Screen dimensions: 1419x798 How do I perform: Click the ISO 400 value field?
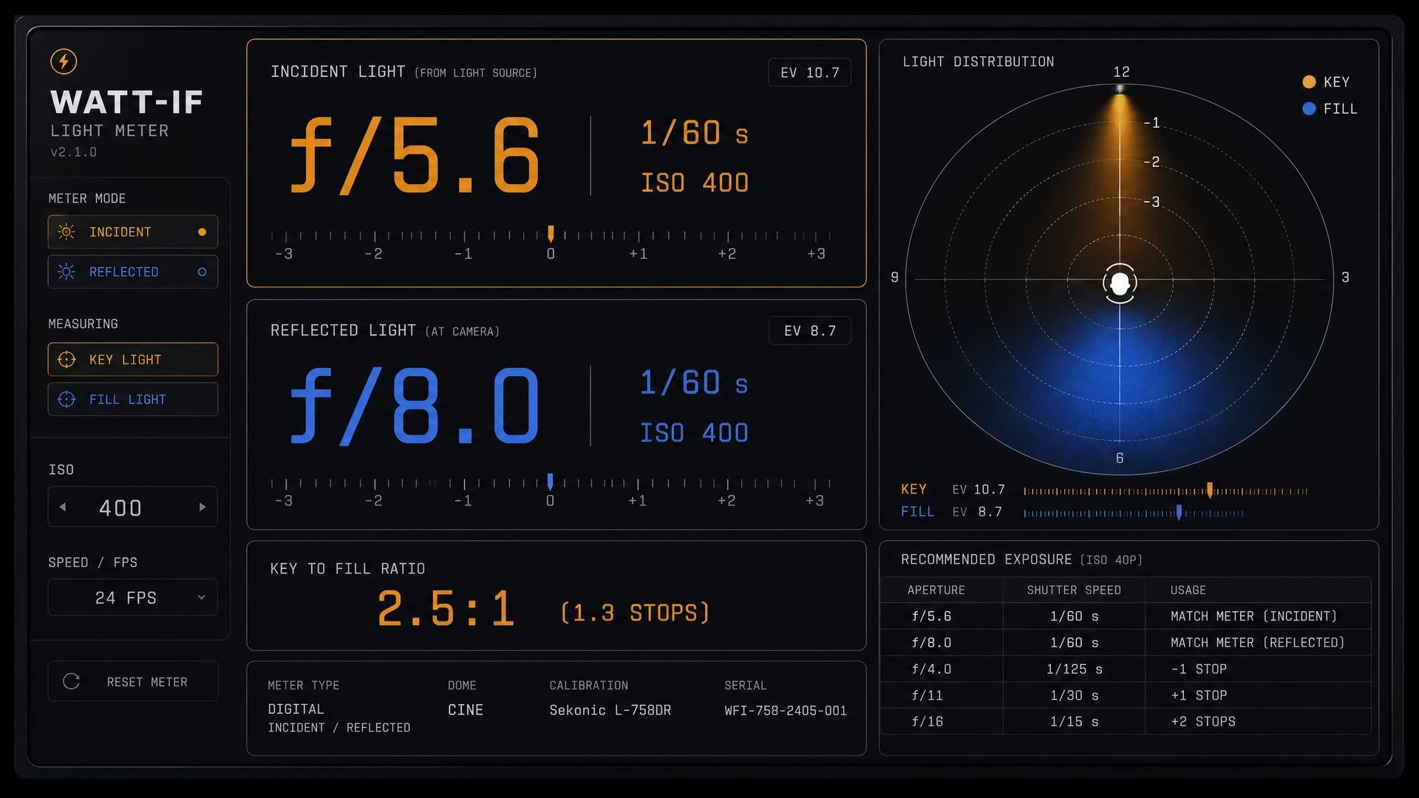133,507
